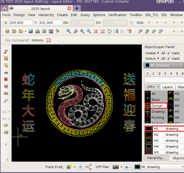Open the M1 drawing layer dropdown in panel
The height and width of the screenshot is (173, 184).
pyautogui.click(x=164, y=65)
